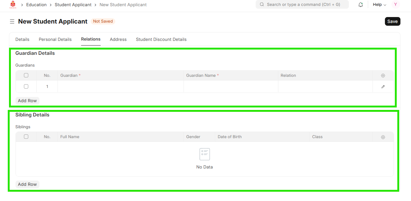Toggle the sidebar hamburger menu icon

[12, 21]
